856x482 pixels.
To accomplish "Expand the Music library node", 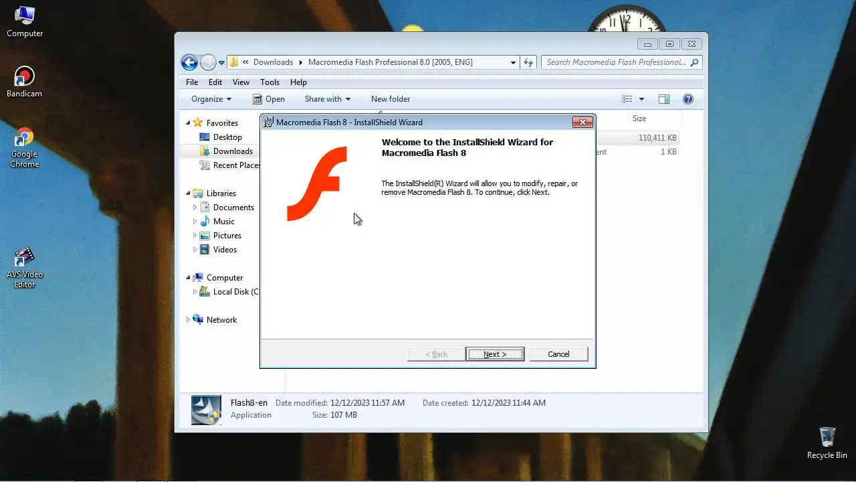I will [x=195, y=222].
